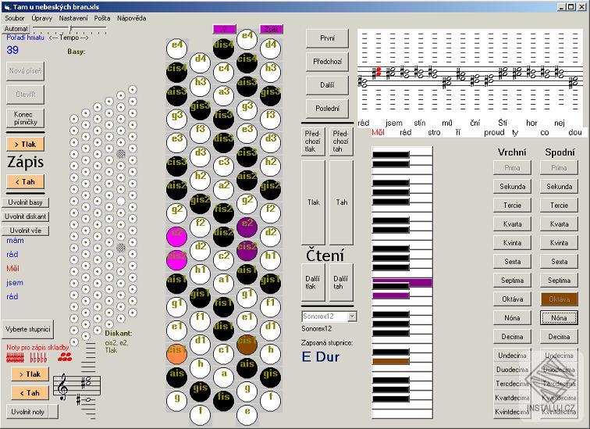This screenshot has width=590, height=429.
Task: Toggle the orange '< Tah' Zápis button
Action: pyautogui.click(x=26, y=181)
